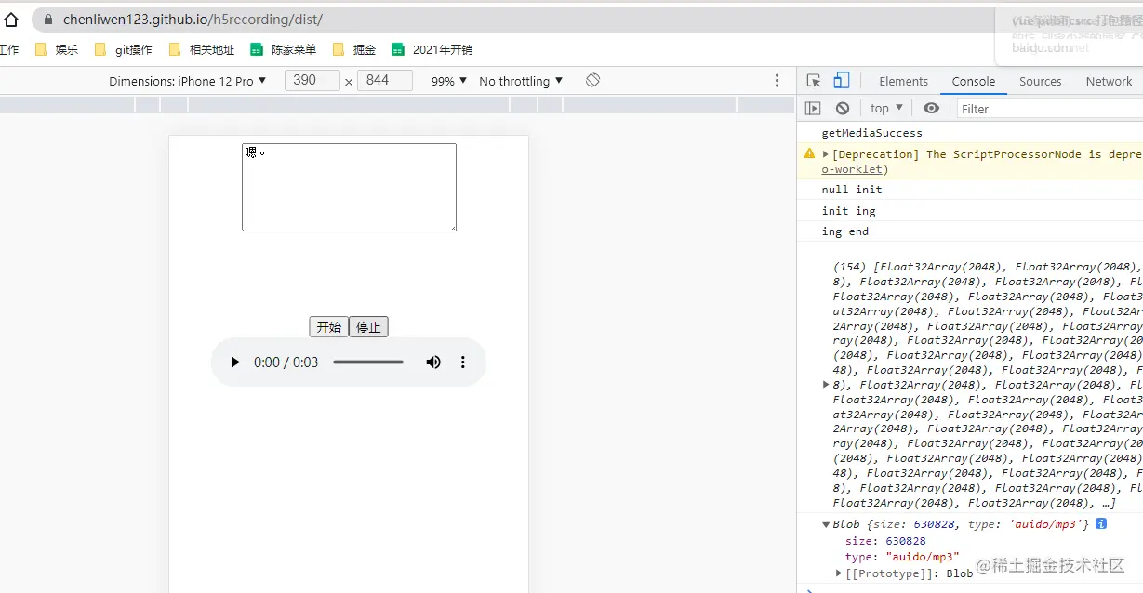Open the 娱乐 bookmark folder
The width and height of the screenshot is (1143, 593).
click(x=57, y=50)
